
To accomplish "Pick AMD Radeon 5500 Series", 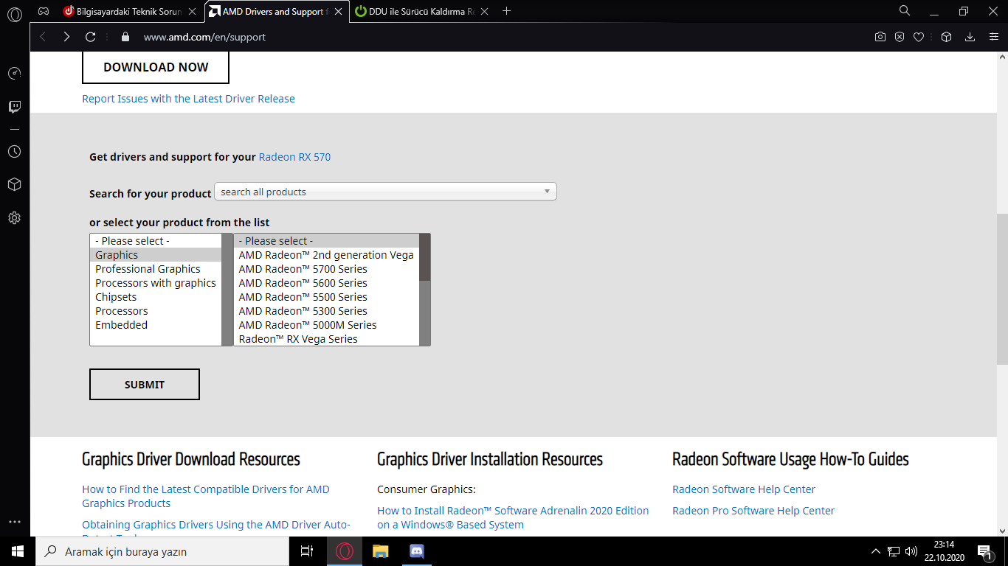I will point(326,297).
